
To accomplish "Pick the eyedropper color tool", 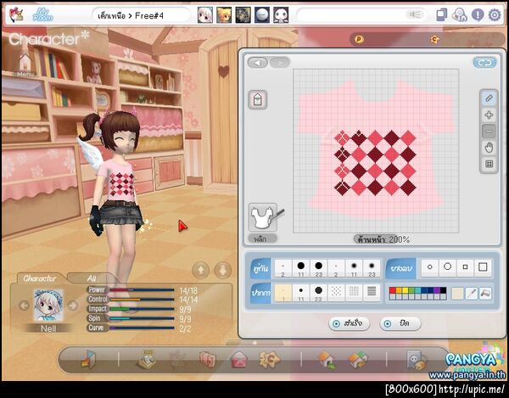I will [471, 294].
